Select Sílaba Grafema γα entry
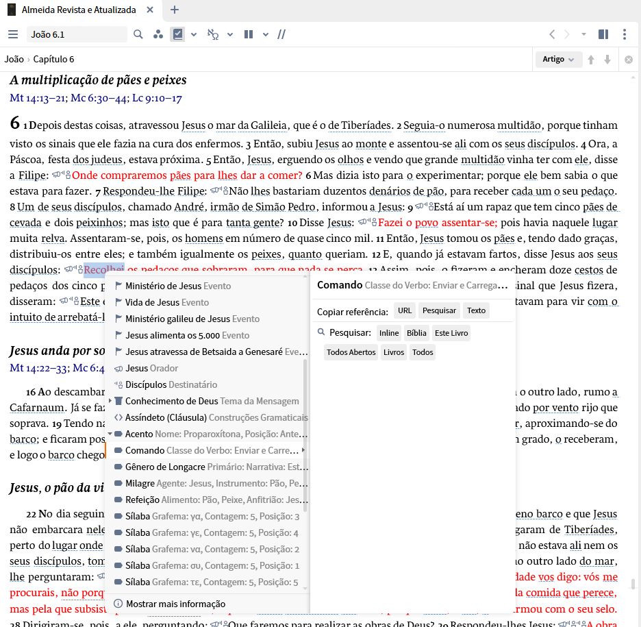Image resolution: width=641 pixels, height=627 pixels. (207, 516)
